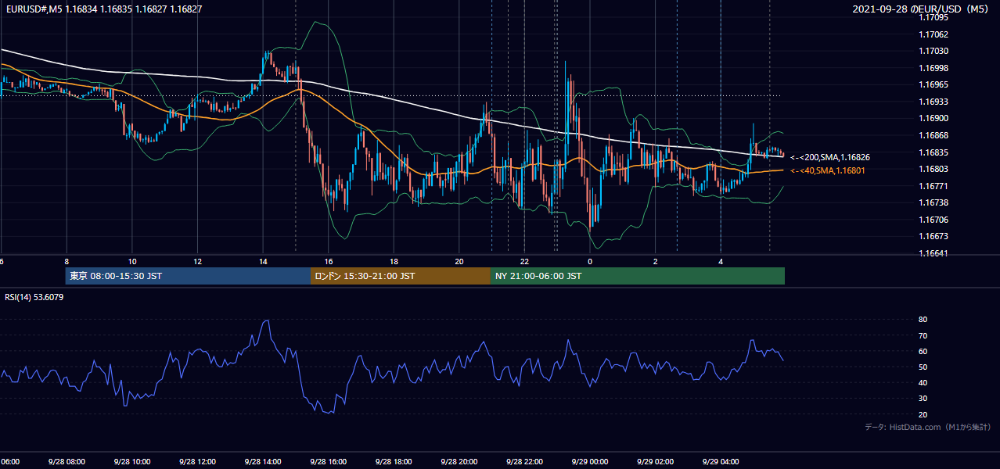Click hour label 10 under the price chart
Screen dimensions: 1000x469
(x=132, y=261)
